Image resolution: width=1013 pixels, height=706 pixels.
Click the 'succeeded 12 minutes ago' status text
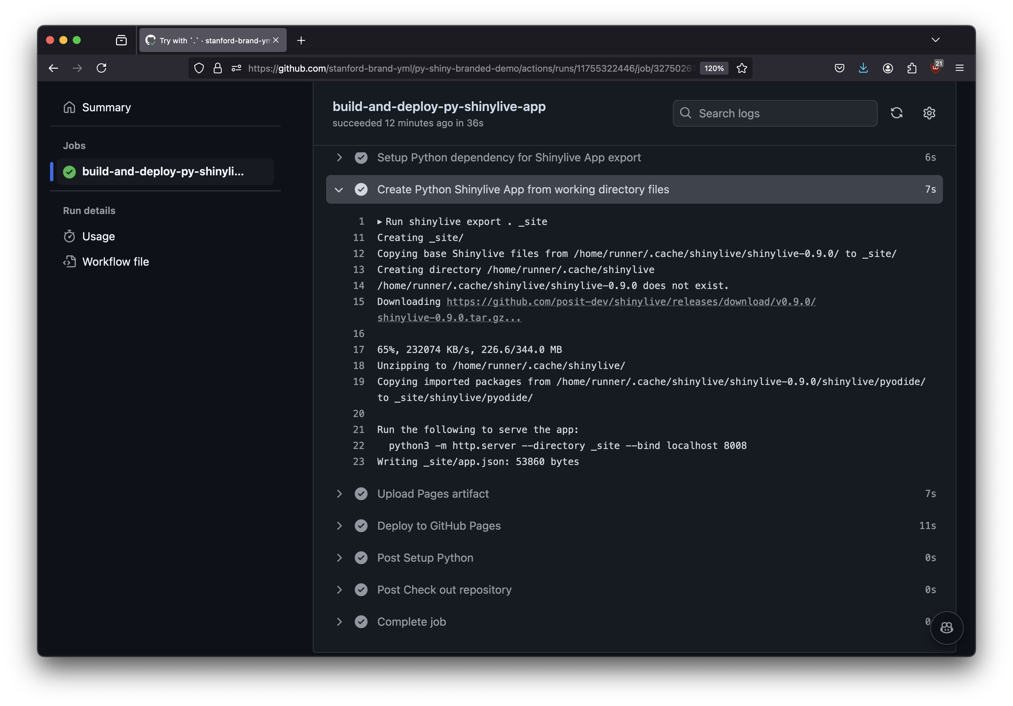408,123
